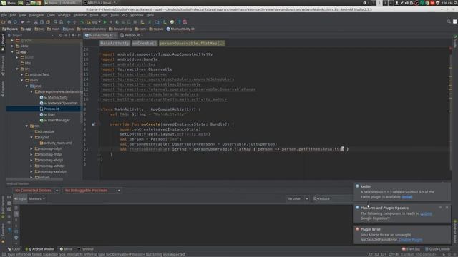This screenshot has width=458, height=257.
Task: Click update link in Platform and Plugin Updates
Action: point(426,213)
